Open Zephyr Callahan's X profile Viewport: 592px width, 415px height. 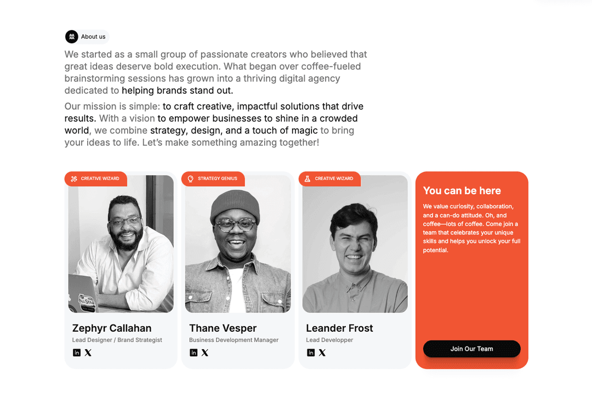coord(88,353)
